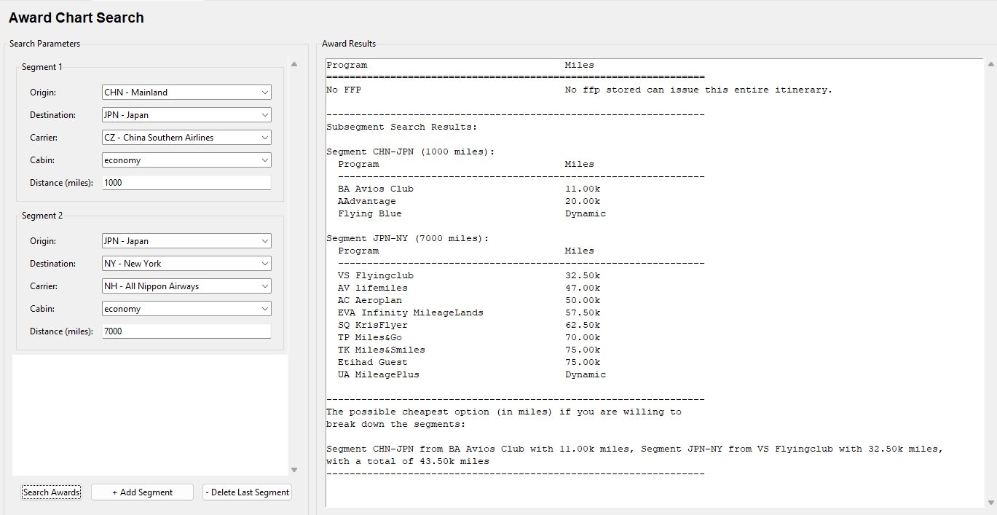The height and width of the screenshot is (515, 997).
Task: Open the Segment 2 Origin dropdown
Action: click(x=186, y=241)
